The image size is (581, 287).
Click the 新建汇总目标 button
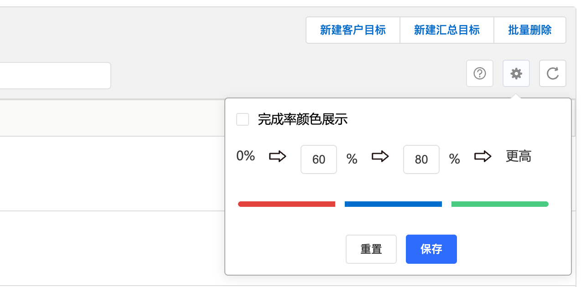click(x=446, y=30)
